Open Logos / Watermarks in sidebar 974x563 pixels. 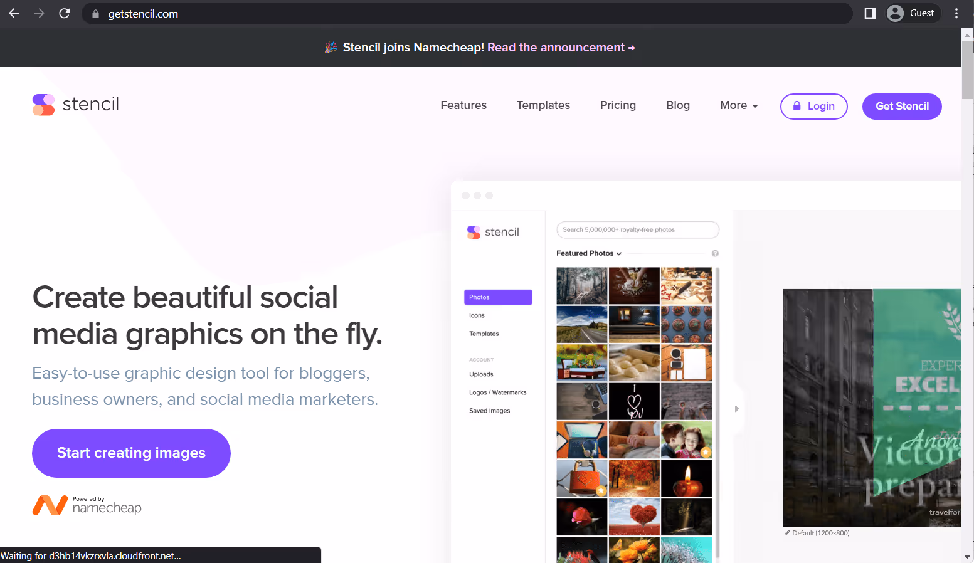[497, 392]
